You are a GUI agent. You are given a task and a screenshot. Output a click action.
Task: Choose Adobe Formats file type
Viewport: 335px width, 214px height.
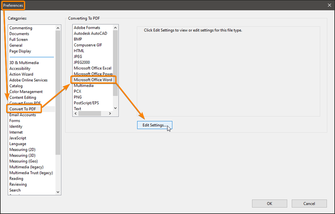pyautogui.click(x=87, y=28)
